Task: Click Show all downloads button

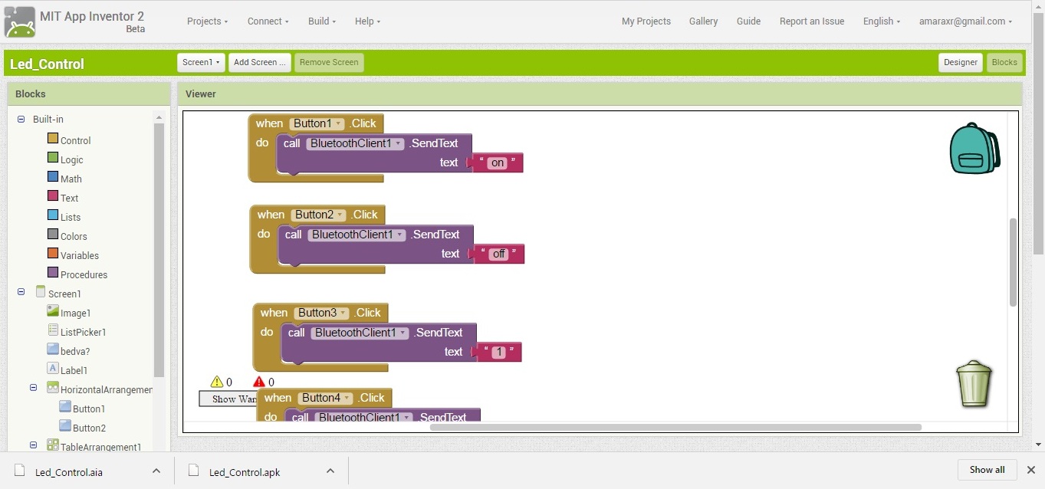Action: tap(987, 470)
